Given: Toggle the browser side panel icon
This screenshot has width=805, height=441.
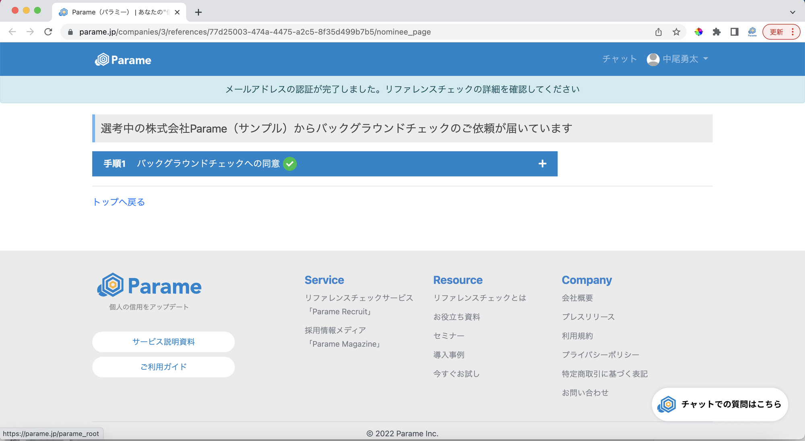Looking at the screenshot, I should coord(735,32).
